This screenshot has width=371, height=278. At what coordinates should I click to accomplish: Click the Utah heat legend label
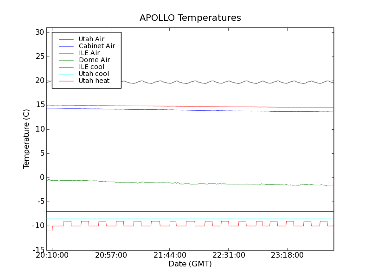[x=94, y=81]
